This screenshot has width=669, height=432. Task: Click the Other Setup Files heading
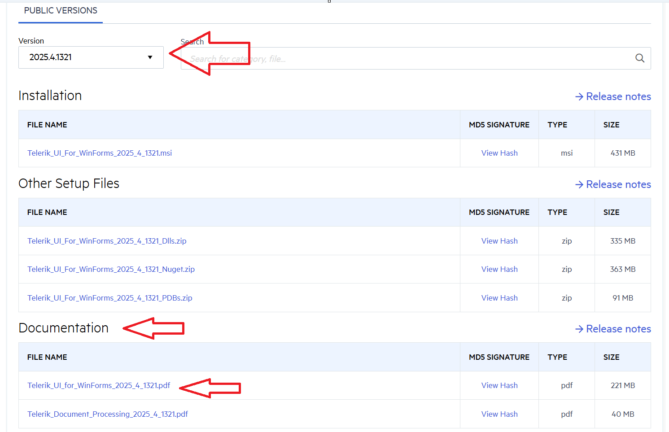tap(69, 183)
